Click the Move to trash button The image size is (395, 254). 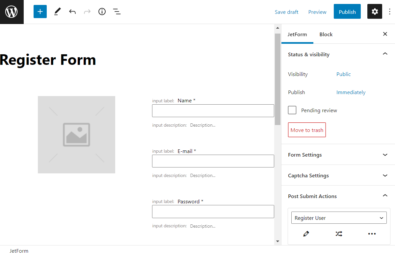coord(306,130)
